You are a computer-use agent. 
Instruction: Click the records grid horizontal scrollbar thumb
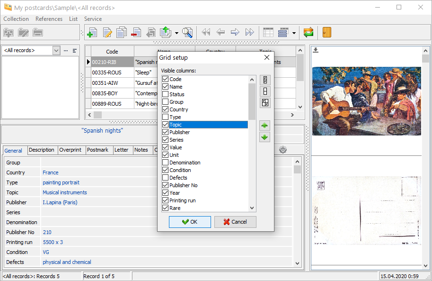(x=98, y=115)
